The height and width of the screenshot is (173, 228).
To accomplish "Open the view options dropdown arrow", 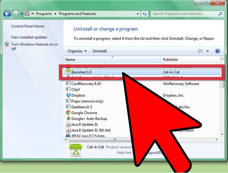I will 208,51.
